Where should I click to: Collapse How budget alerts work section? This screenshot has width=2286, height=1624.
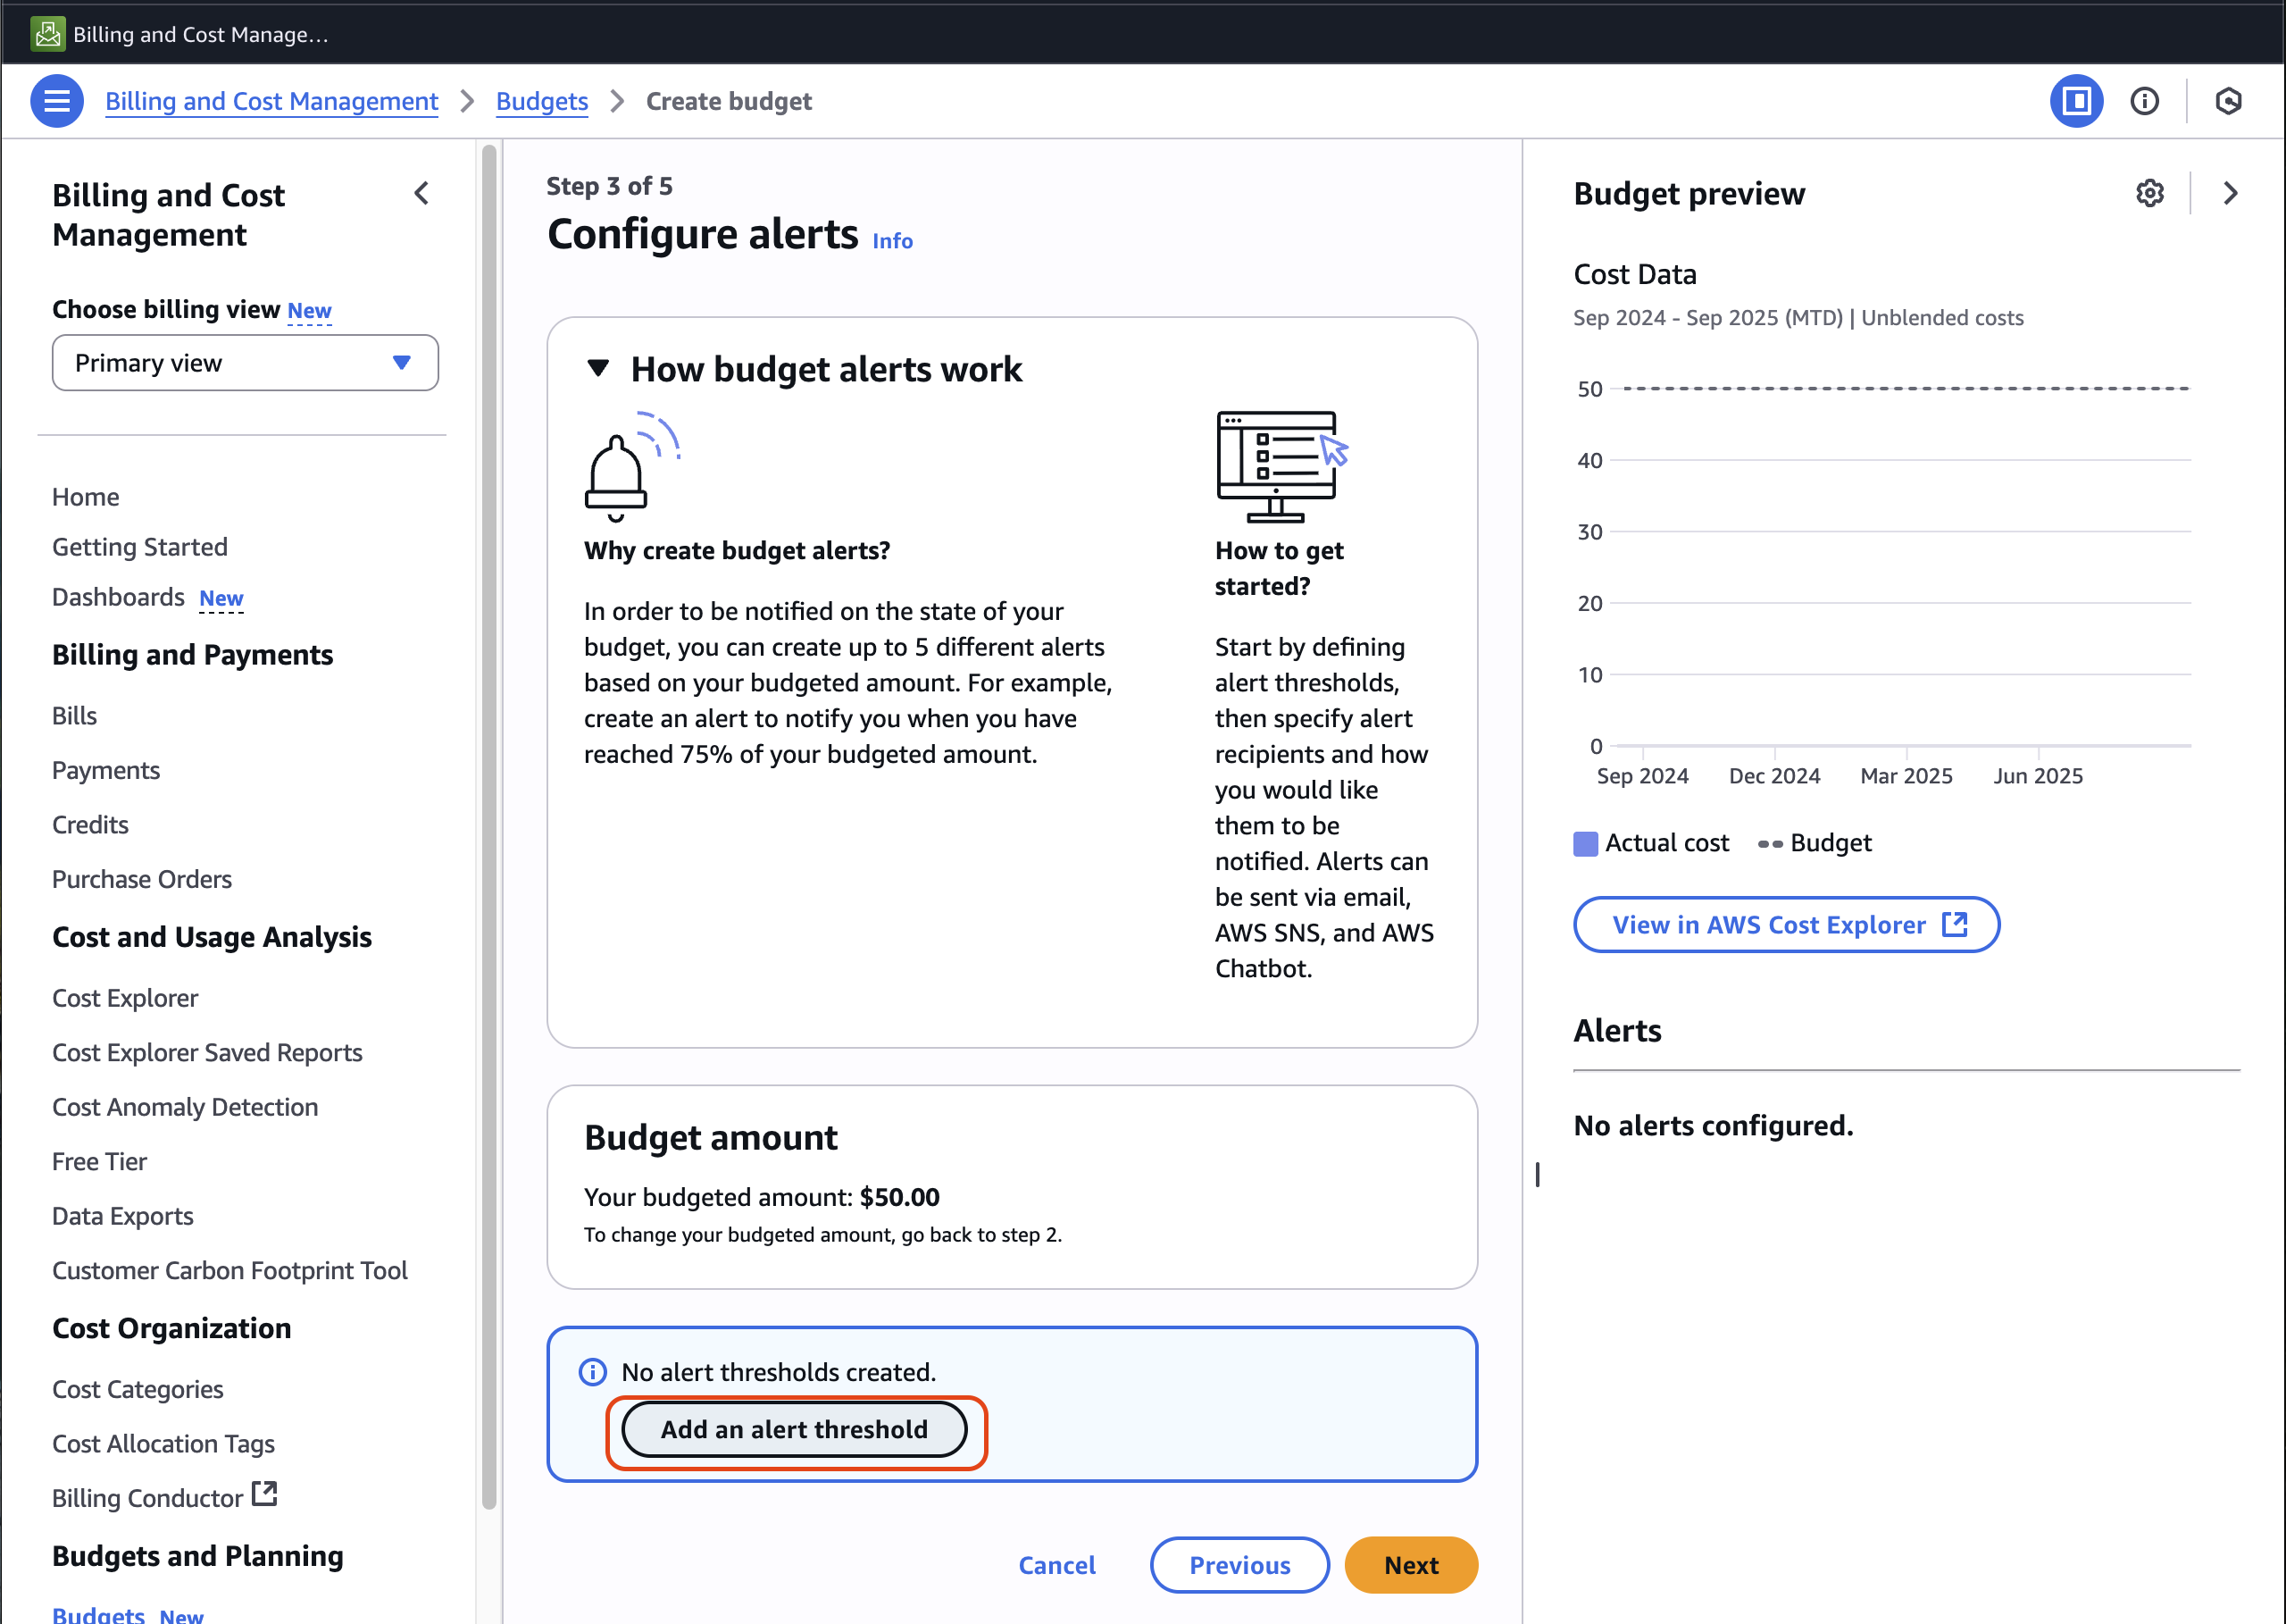coord(597,369)
